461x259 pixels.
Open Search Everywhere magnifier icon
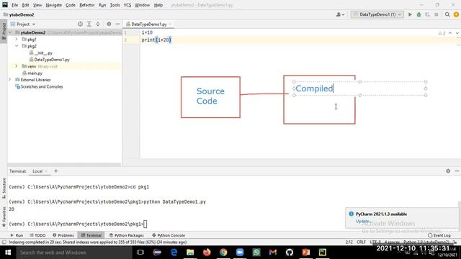click(x=447, y=14)
